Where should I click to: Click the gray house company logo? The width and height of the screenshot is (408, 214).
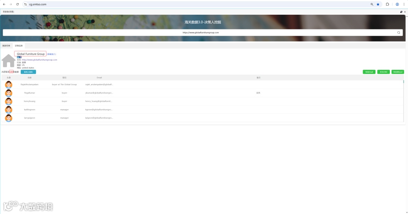point(9,61)
